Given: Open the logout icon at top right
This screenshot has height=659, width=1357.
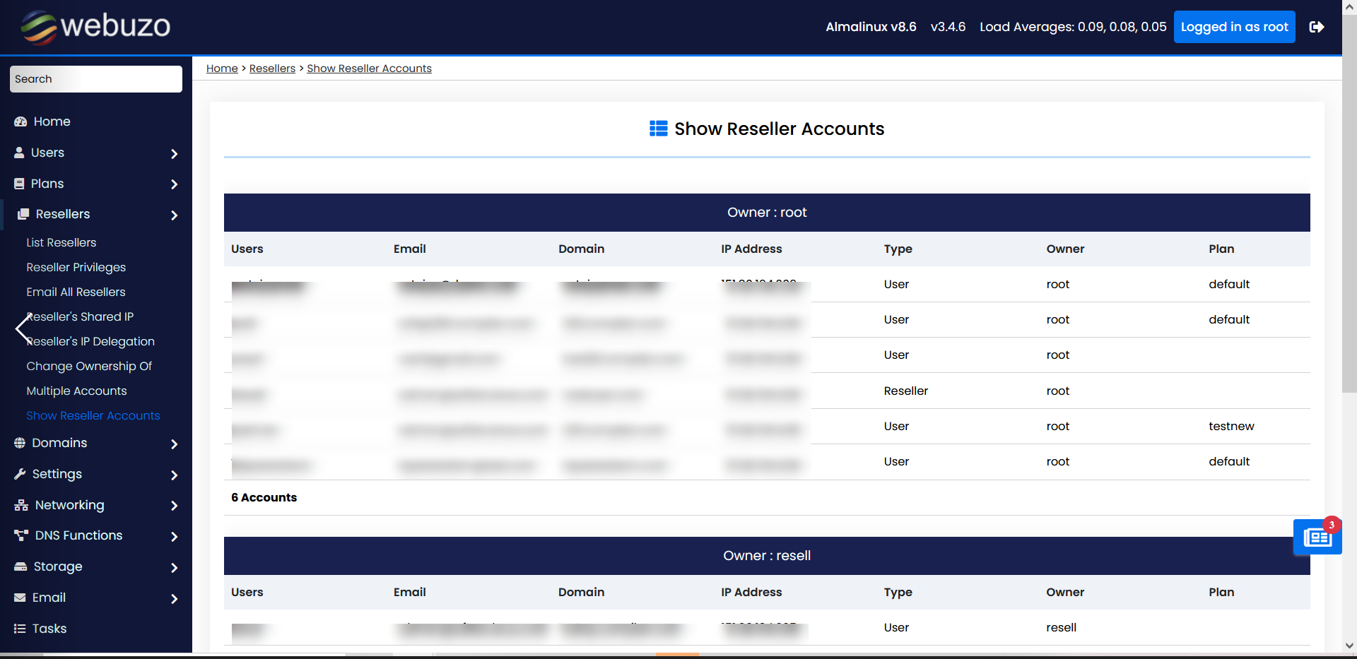Looking at the screenshot, I should [x=1318, y=27].
